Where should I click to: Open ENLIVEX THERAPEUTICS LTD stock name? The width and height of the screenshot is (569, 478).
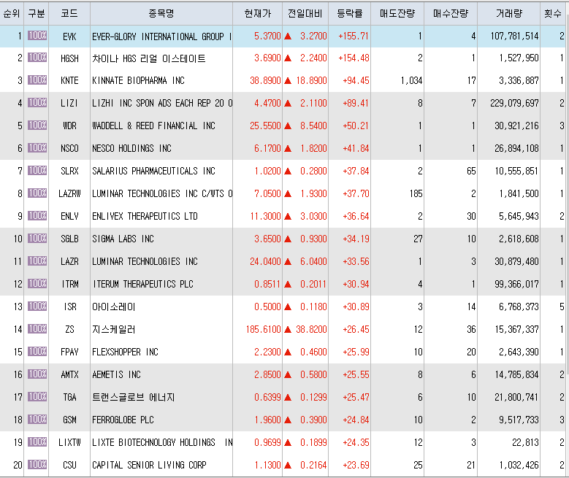(145, 216)
